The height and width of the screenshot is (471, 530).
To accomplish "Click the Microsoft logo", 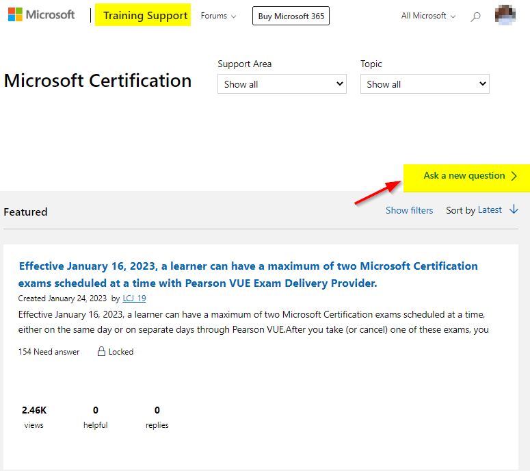I will click(x=41, y=15).
